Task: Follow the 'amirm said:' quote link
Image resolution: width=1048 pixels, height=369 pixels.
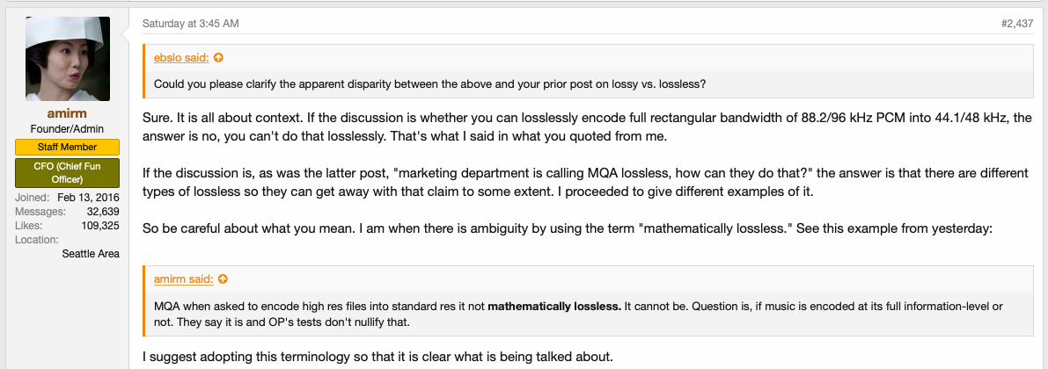Action: pyautogui.click(x=183, y=279)
